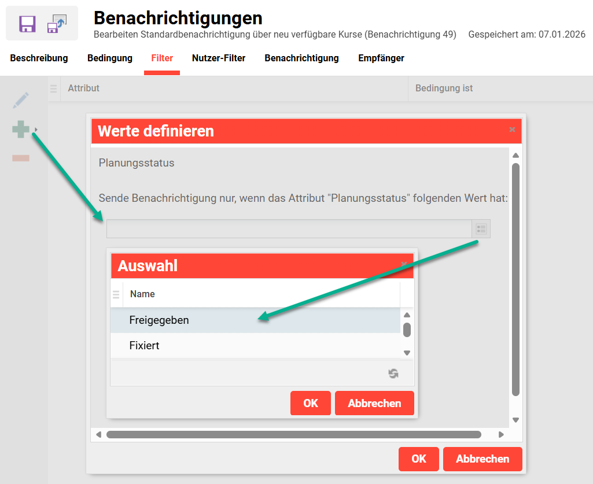Click the green plus icon to add a filter
The width and height of the screenshot is (593, 484).
click(x=20, y=130)
